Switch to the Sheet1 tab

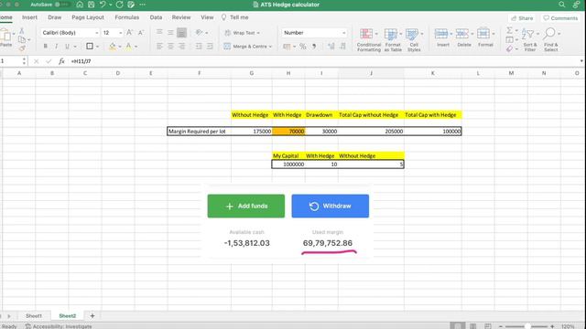34,316
